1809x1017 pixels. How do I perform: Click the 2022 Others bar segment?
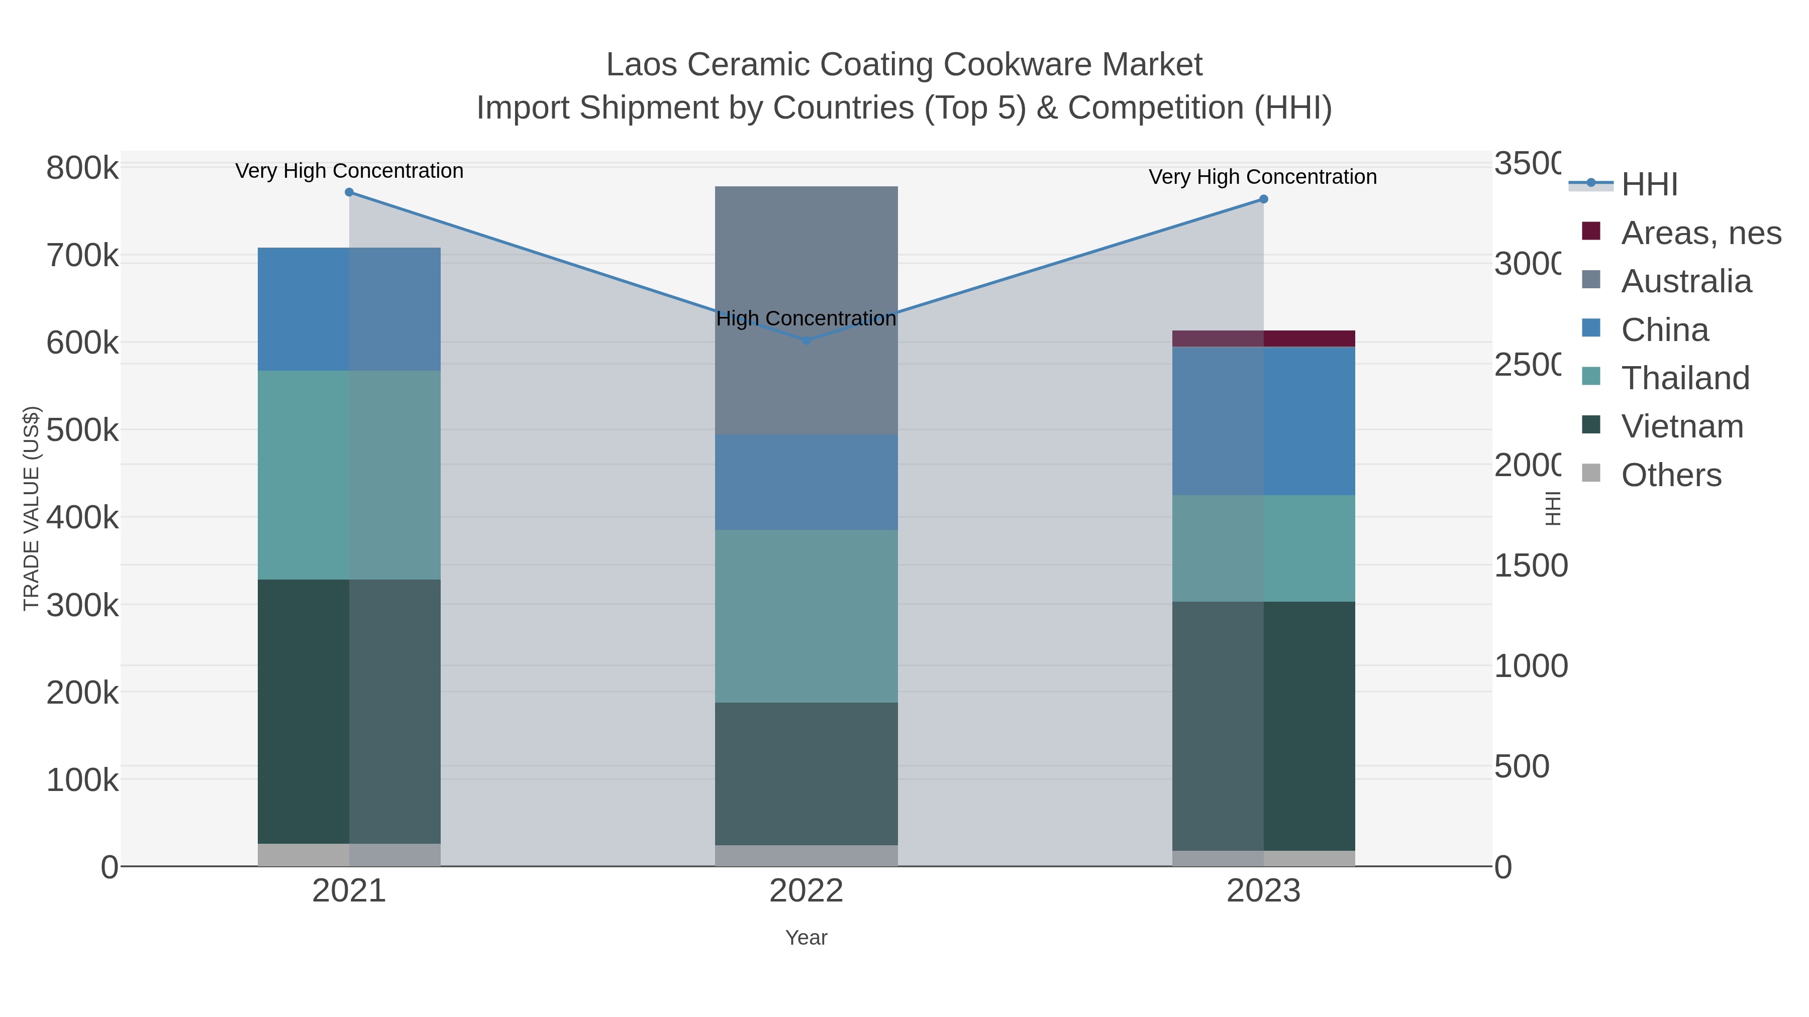pos(806,856)
